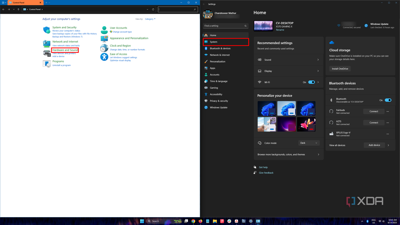Click the Wi-Fi status icon in Settings header
The height and width of the screenshot is (225, 400).
pyautogui.click(x=339, y=26)
